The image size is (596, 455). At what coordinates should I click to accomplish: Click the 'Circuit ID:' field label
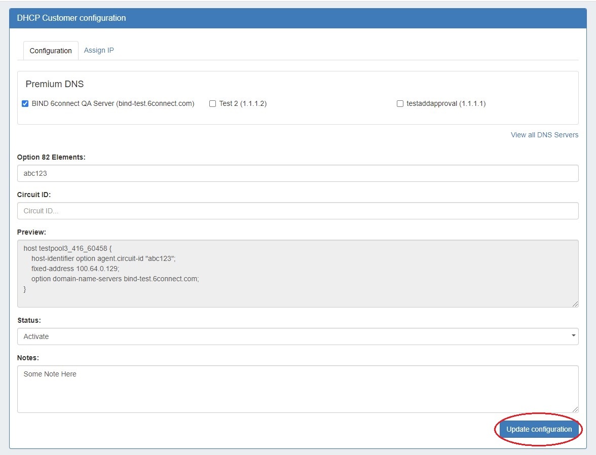(x=34, y=195)
